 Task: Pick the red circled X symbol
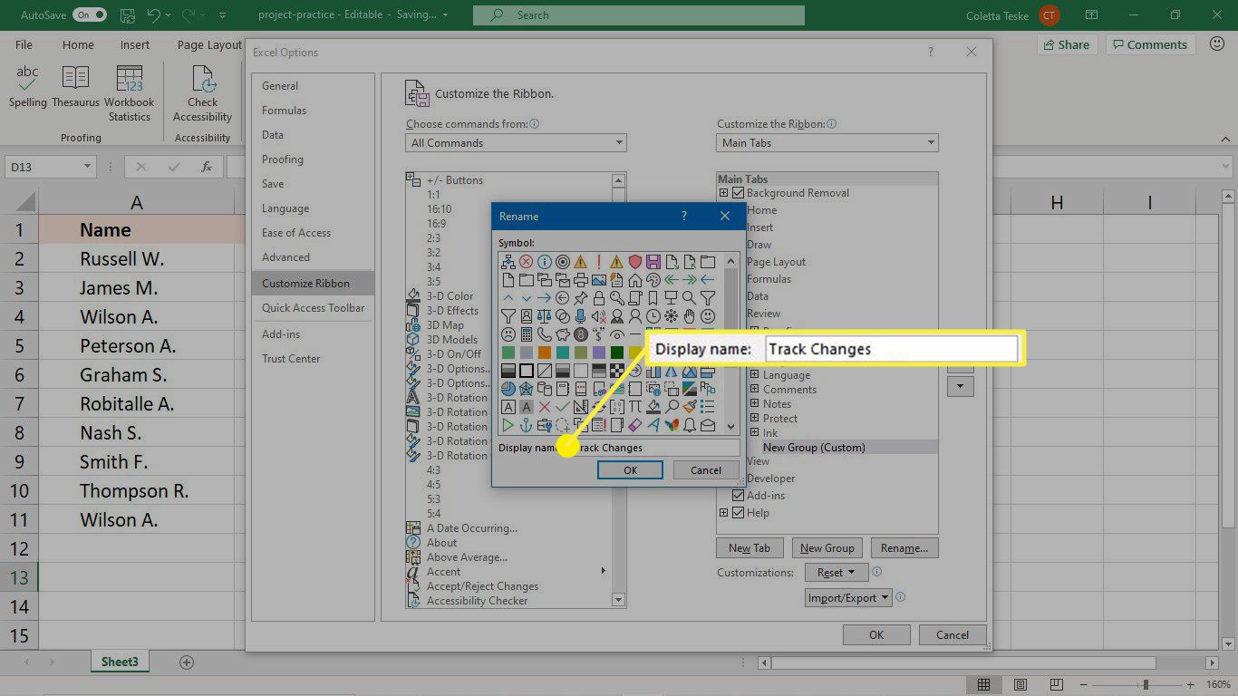click(x=527, y=262)
